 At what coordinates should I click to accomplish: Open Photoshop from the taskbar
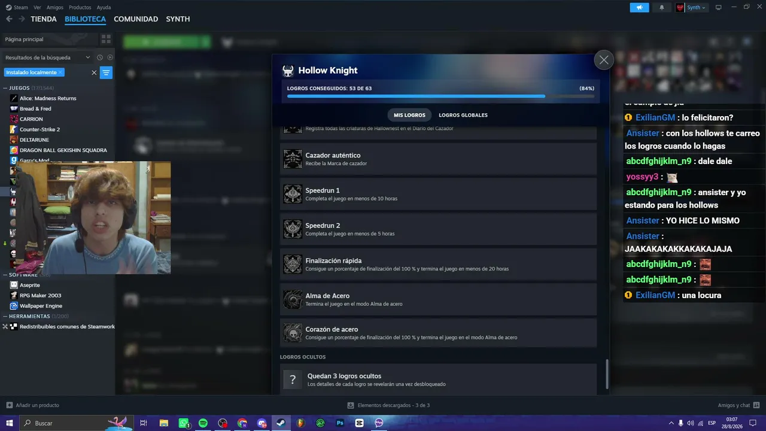point(340,423)
